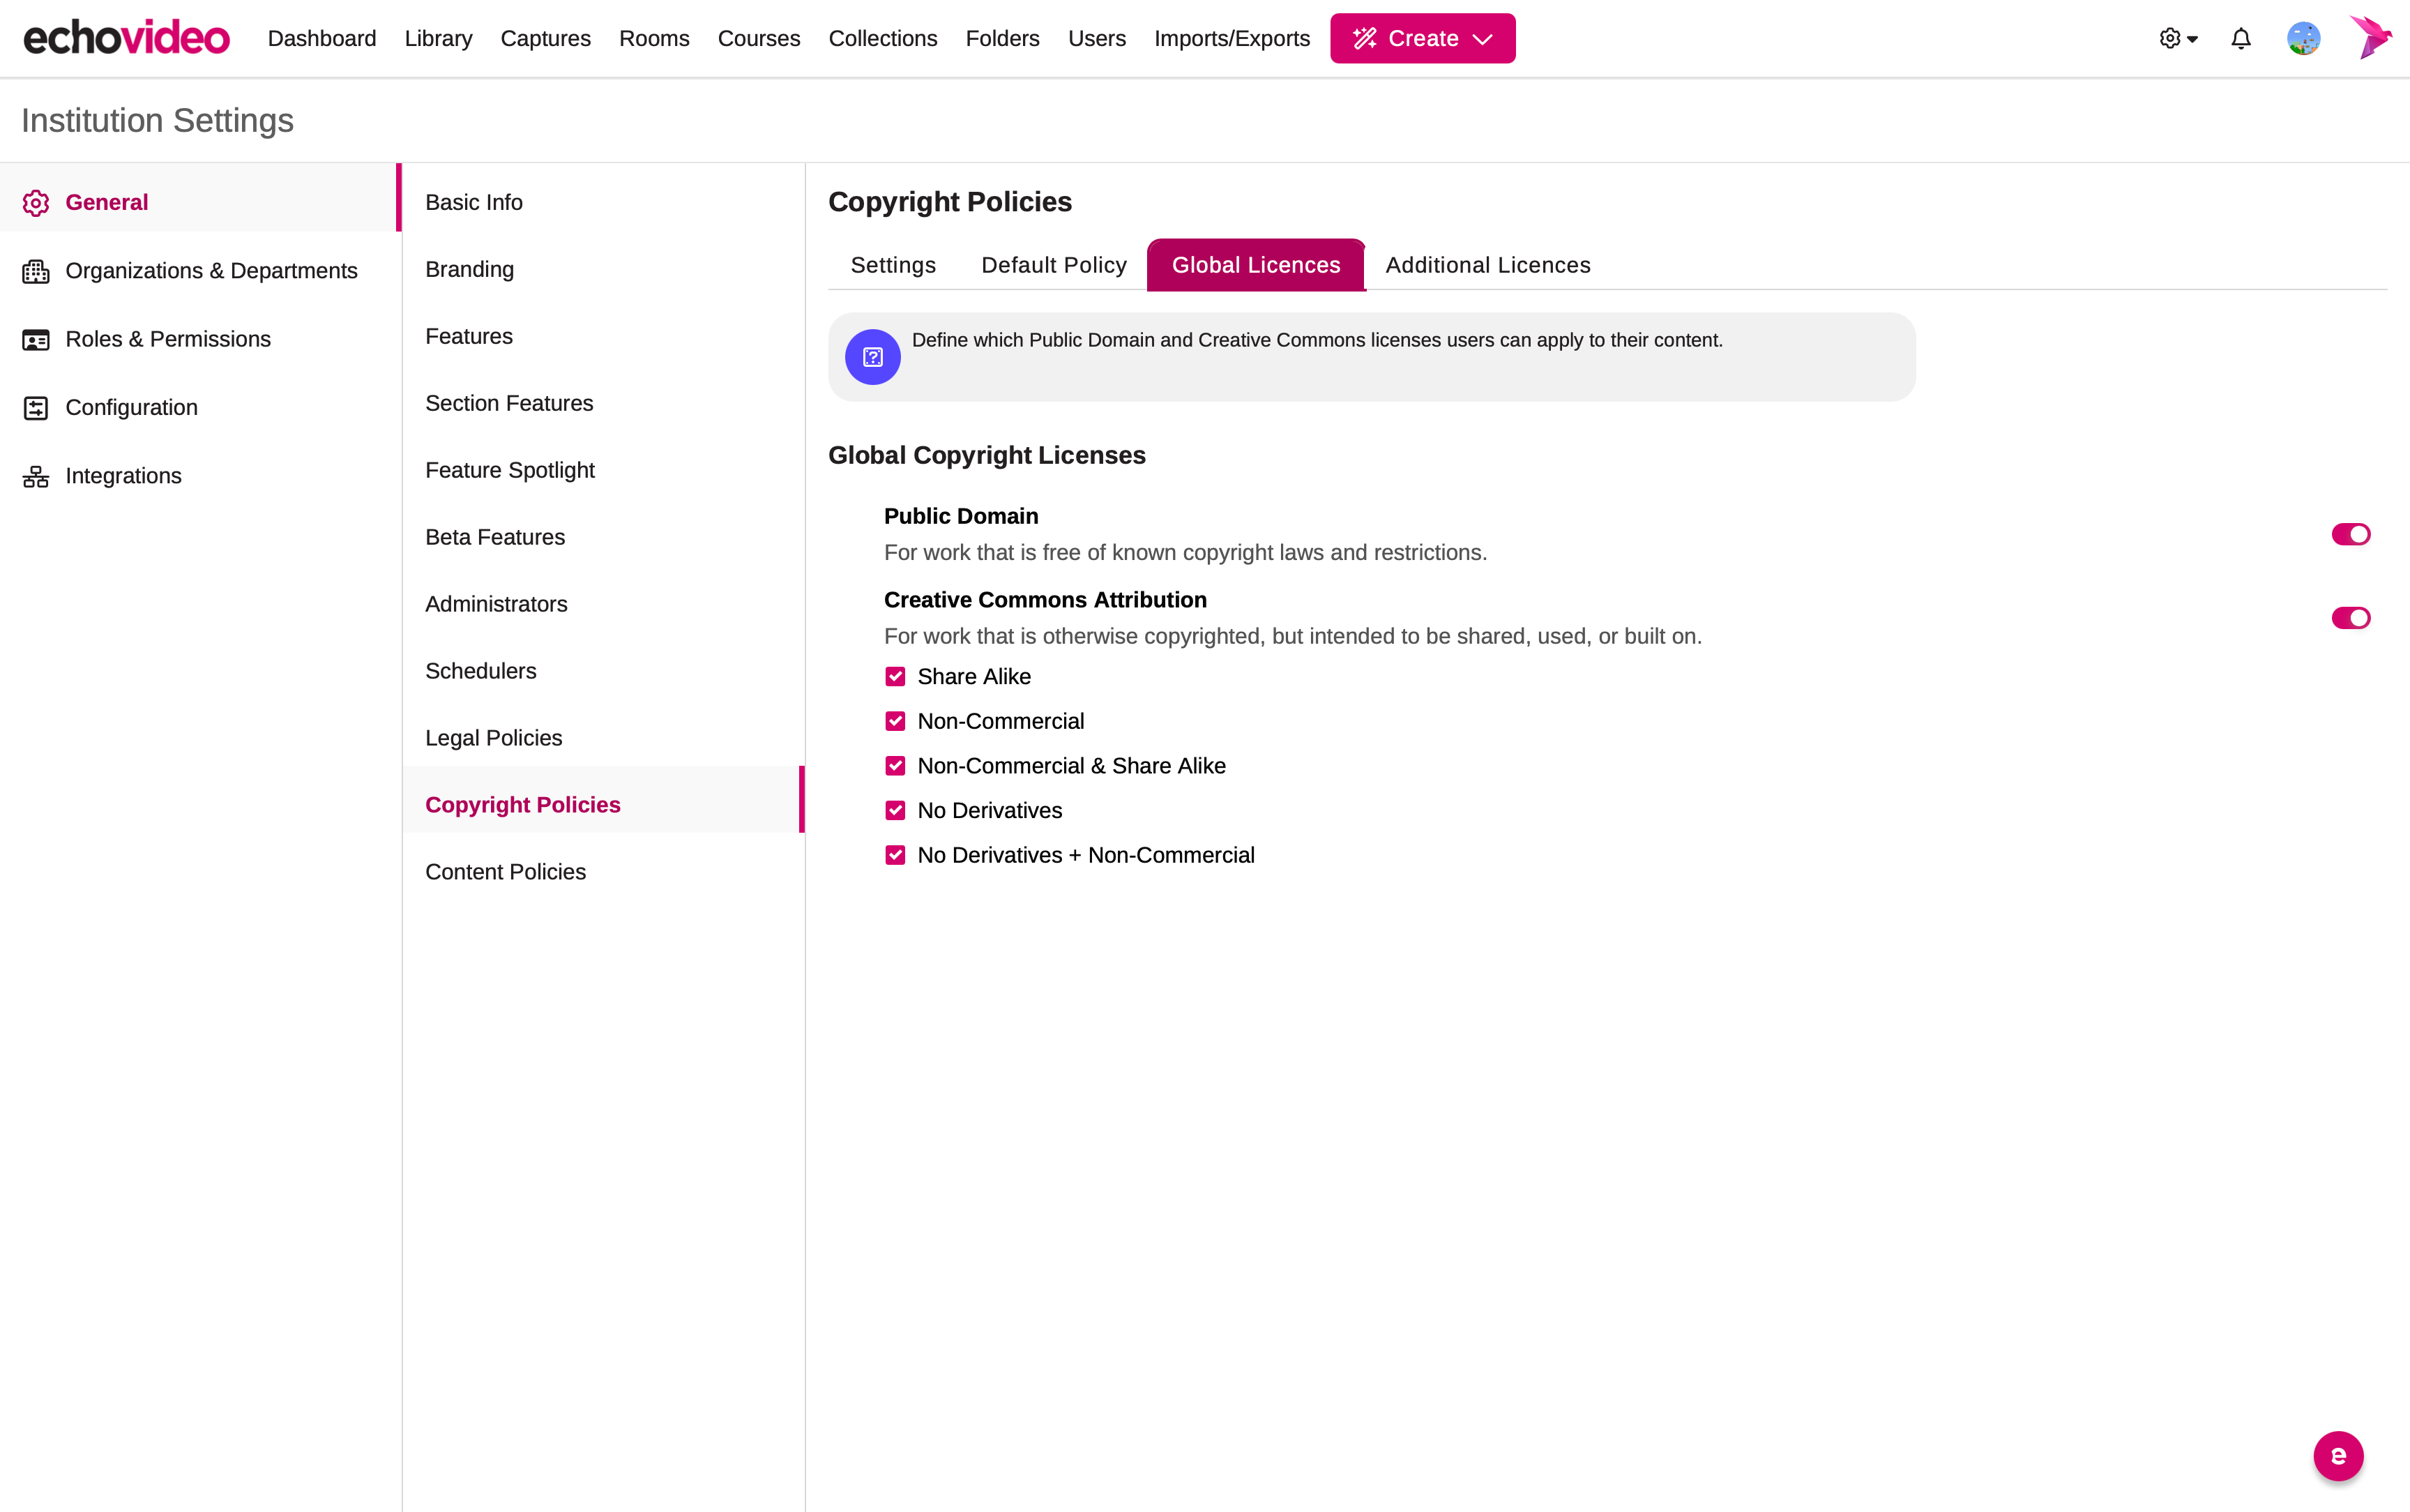Screen dimensions: 2410x1512
Task: Expand the Create dropdown button
Action: tap(1423, 38)
